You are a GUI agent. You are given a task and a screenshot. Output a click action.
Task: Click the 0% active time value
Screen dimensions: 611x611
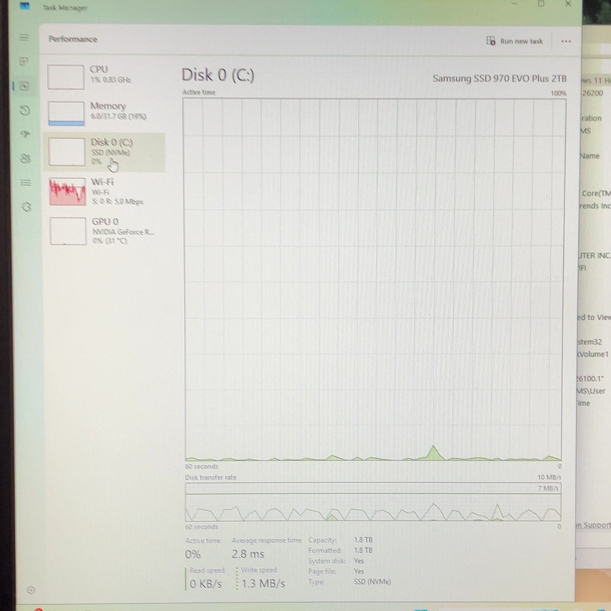193,554
